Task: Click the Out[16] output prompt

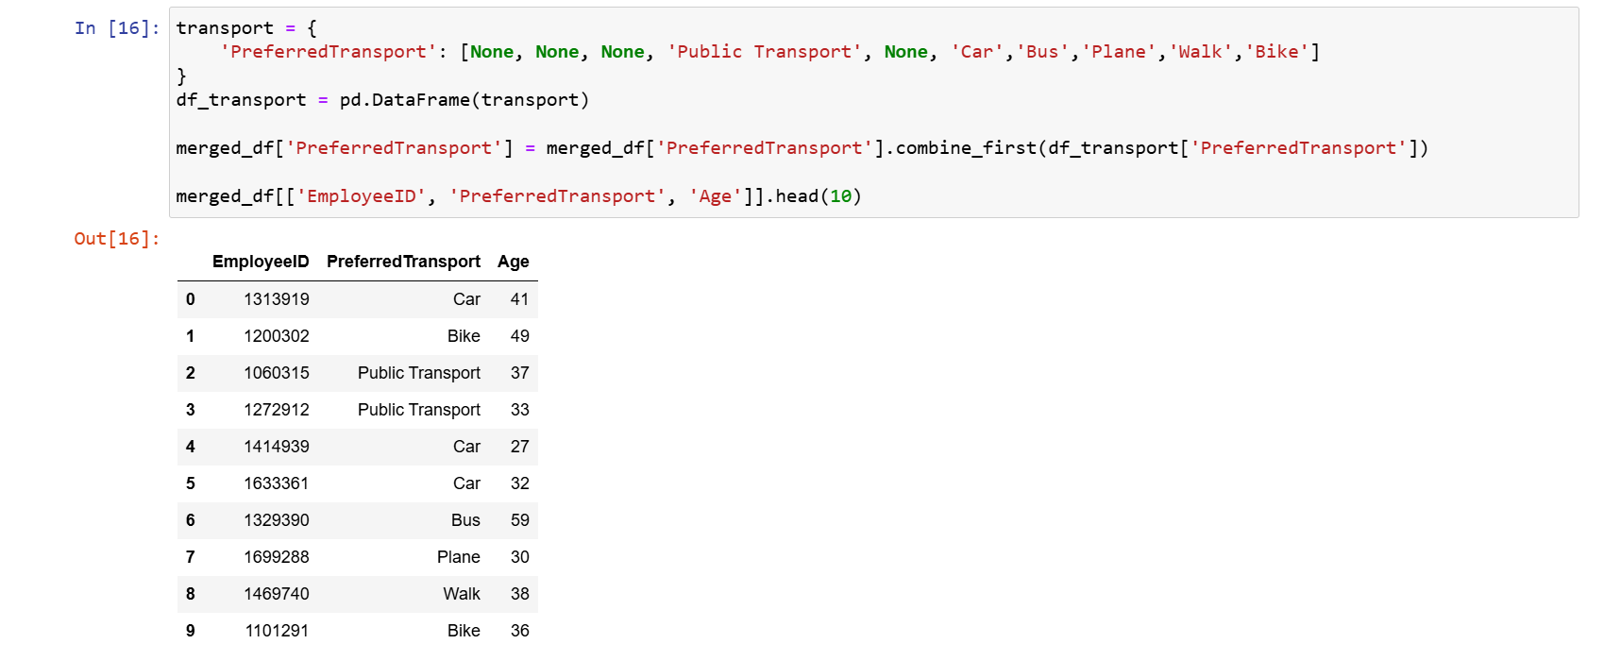Action: coord(116,239)
